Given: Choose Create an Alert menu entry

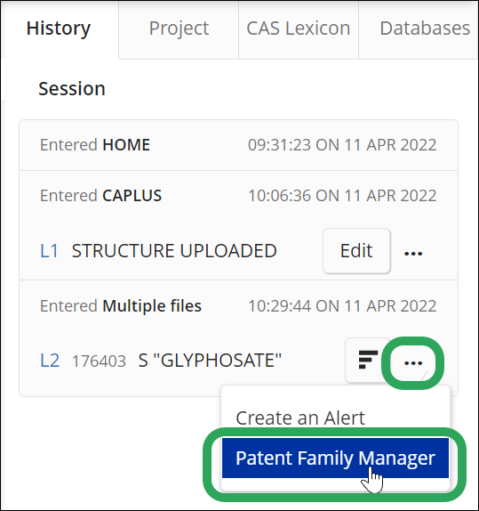Looking at the screenshot, I should 300,418.
